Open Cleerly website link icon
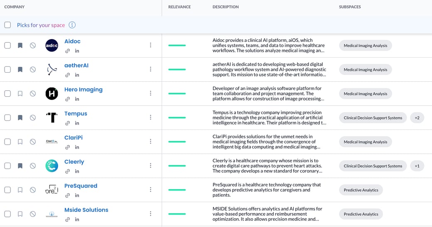The height and width of the screenshot is (227, 432). click(67, 171)
